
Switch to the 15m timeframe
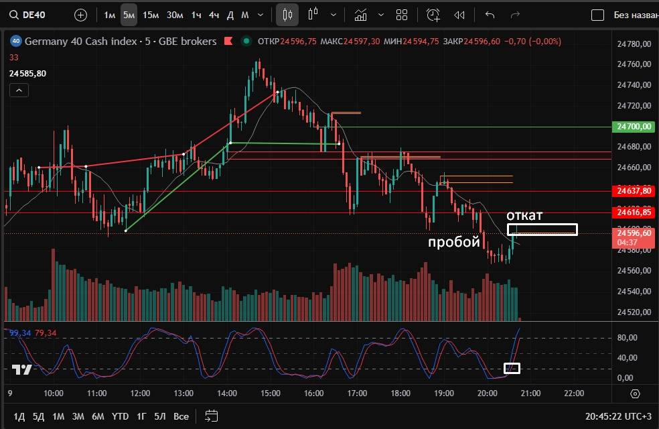pos(151,15)
